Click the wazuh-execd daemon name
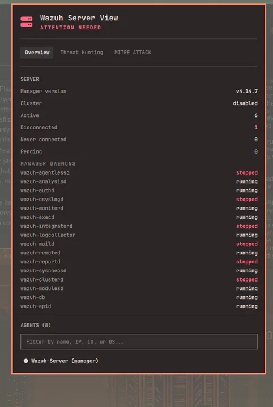The height and width of the screenshot is (407, 273). tap(37, 217)
